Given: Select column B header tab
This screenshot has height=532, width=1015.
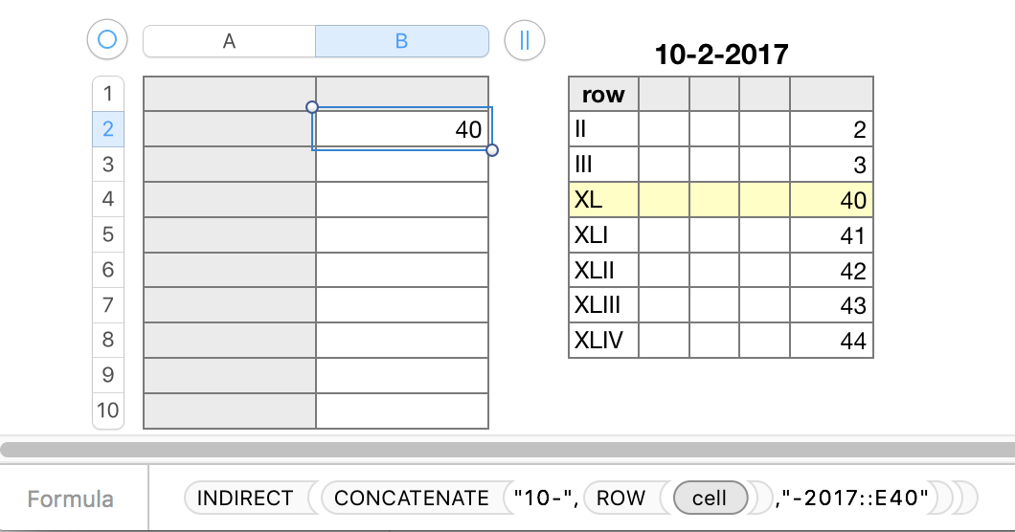Looking at the screenshot, I should (402, 41).
